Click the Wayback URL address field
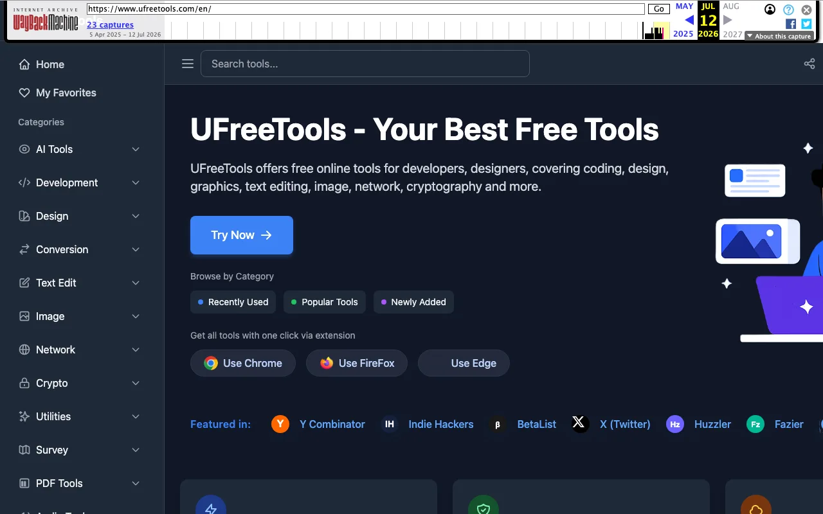The image size is (823, 514). click(365, 9)
